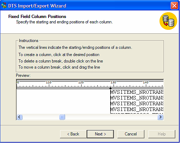This screenshot has height=143, width=180.
Task: Click the preview scrollbar left arrow
Action: tap(19, 117)
